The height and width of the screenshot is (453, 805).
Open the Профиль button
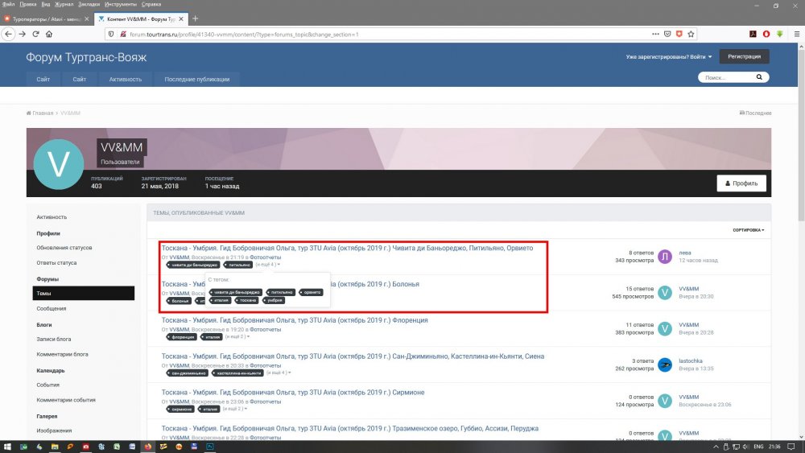pyautogui.click(x=741, y=183)
